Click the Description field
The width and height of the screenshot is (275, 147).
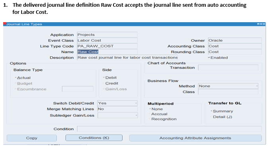127,57
